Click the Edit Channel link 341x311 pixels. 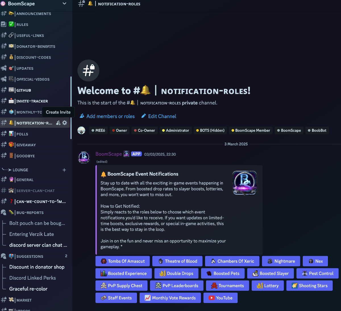point(159,116)
